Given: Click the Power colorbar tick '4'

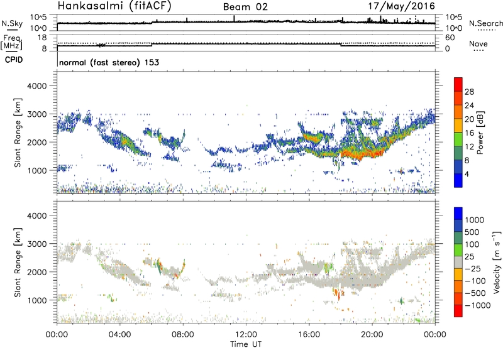Looking at the screenshot, I should click(467, 174).
